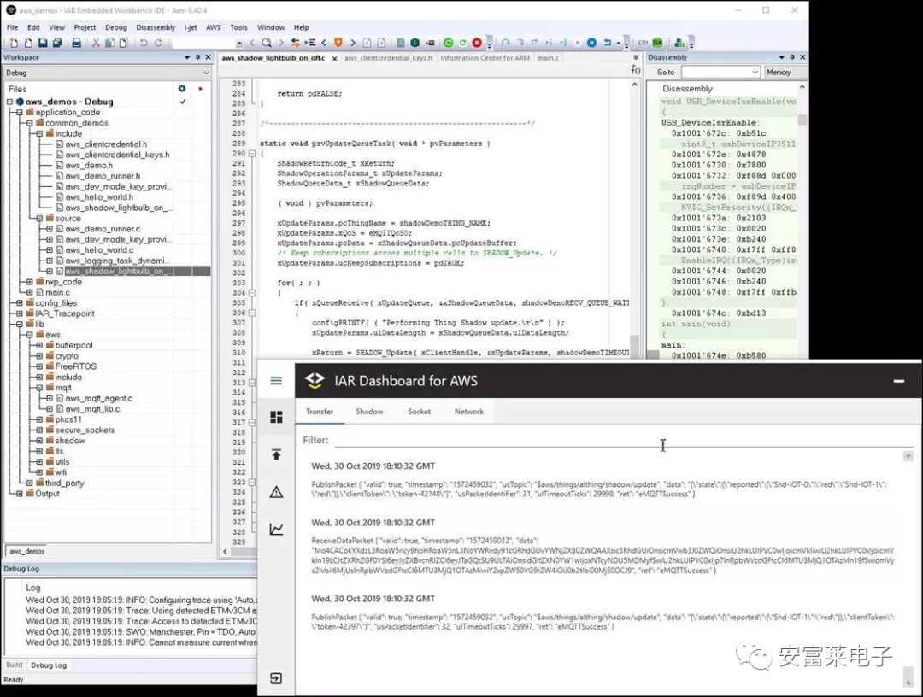Open the I-jet menu
This screenshot has height=697, width=923.
[191, 27]
